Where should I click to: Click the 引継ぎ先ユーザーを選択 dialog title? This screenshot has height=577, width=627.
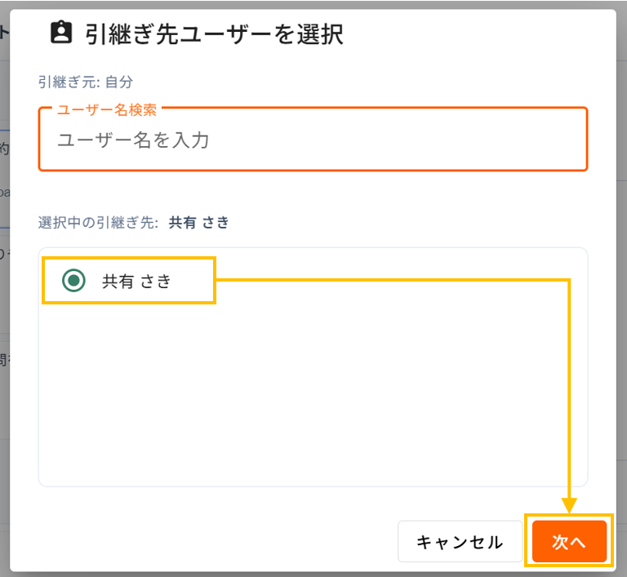coord(214,34)
